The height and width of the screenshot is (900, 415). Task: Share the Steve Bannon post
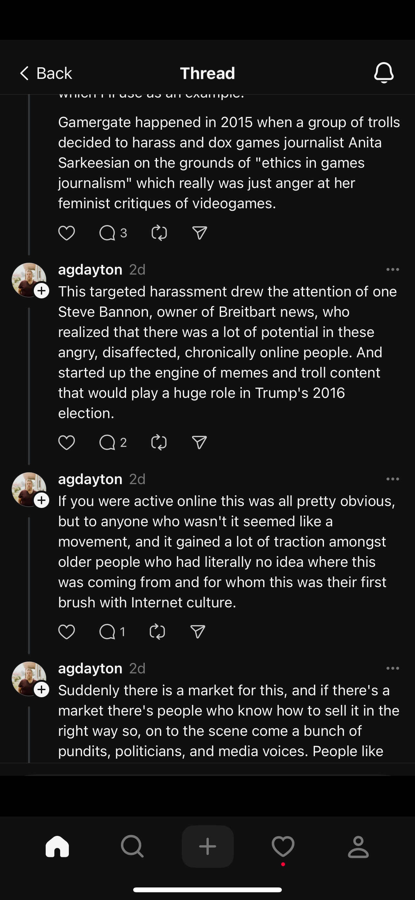tap(199, 443)
